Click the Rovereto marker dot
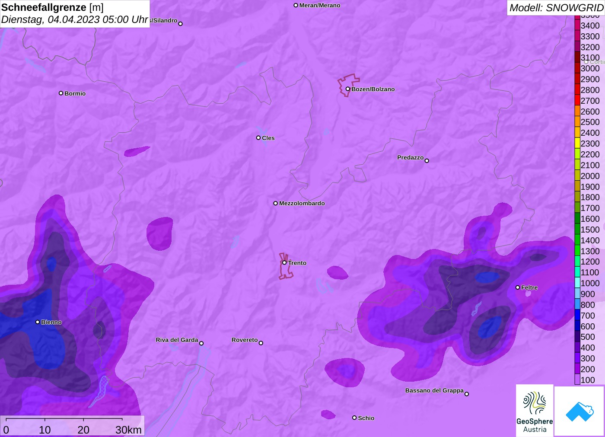Viewport: 605px width, 437px height. coord(261,343)
